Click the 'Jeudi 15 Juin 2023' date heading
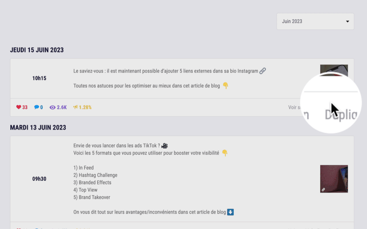The height and width of the screenshot is (229, 367). point(37,50)
